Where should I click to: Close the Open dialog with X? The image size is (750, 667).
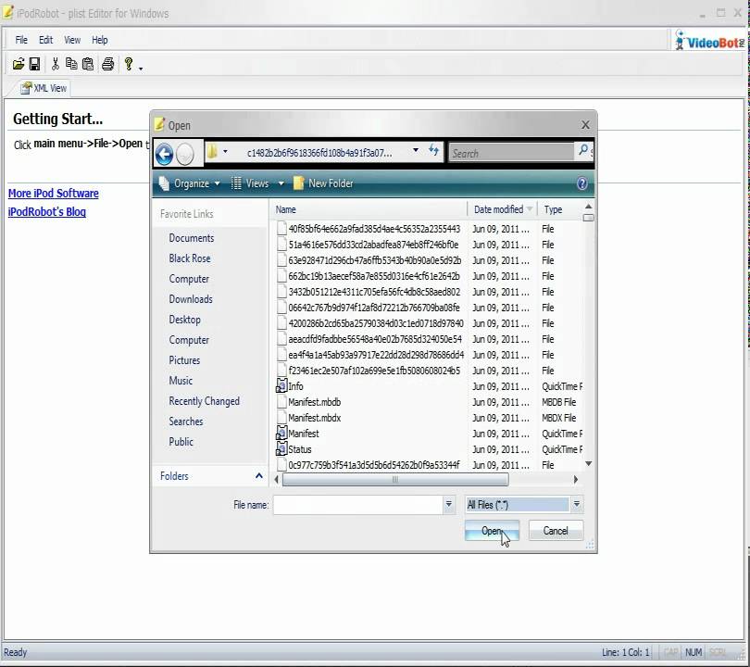pyautogui.click(x=585, y=125)
